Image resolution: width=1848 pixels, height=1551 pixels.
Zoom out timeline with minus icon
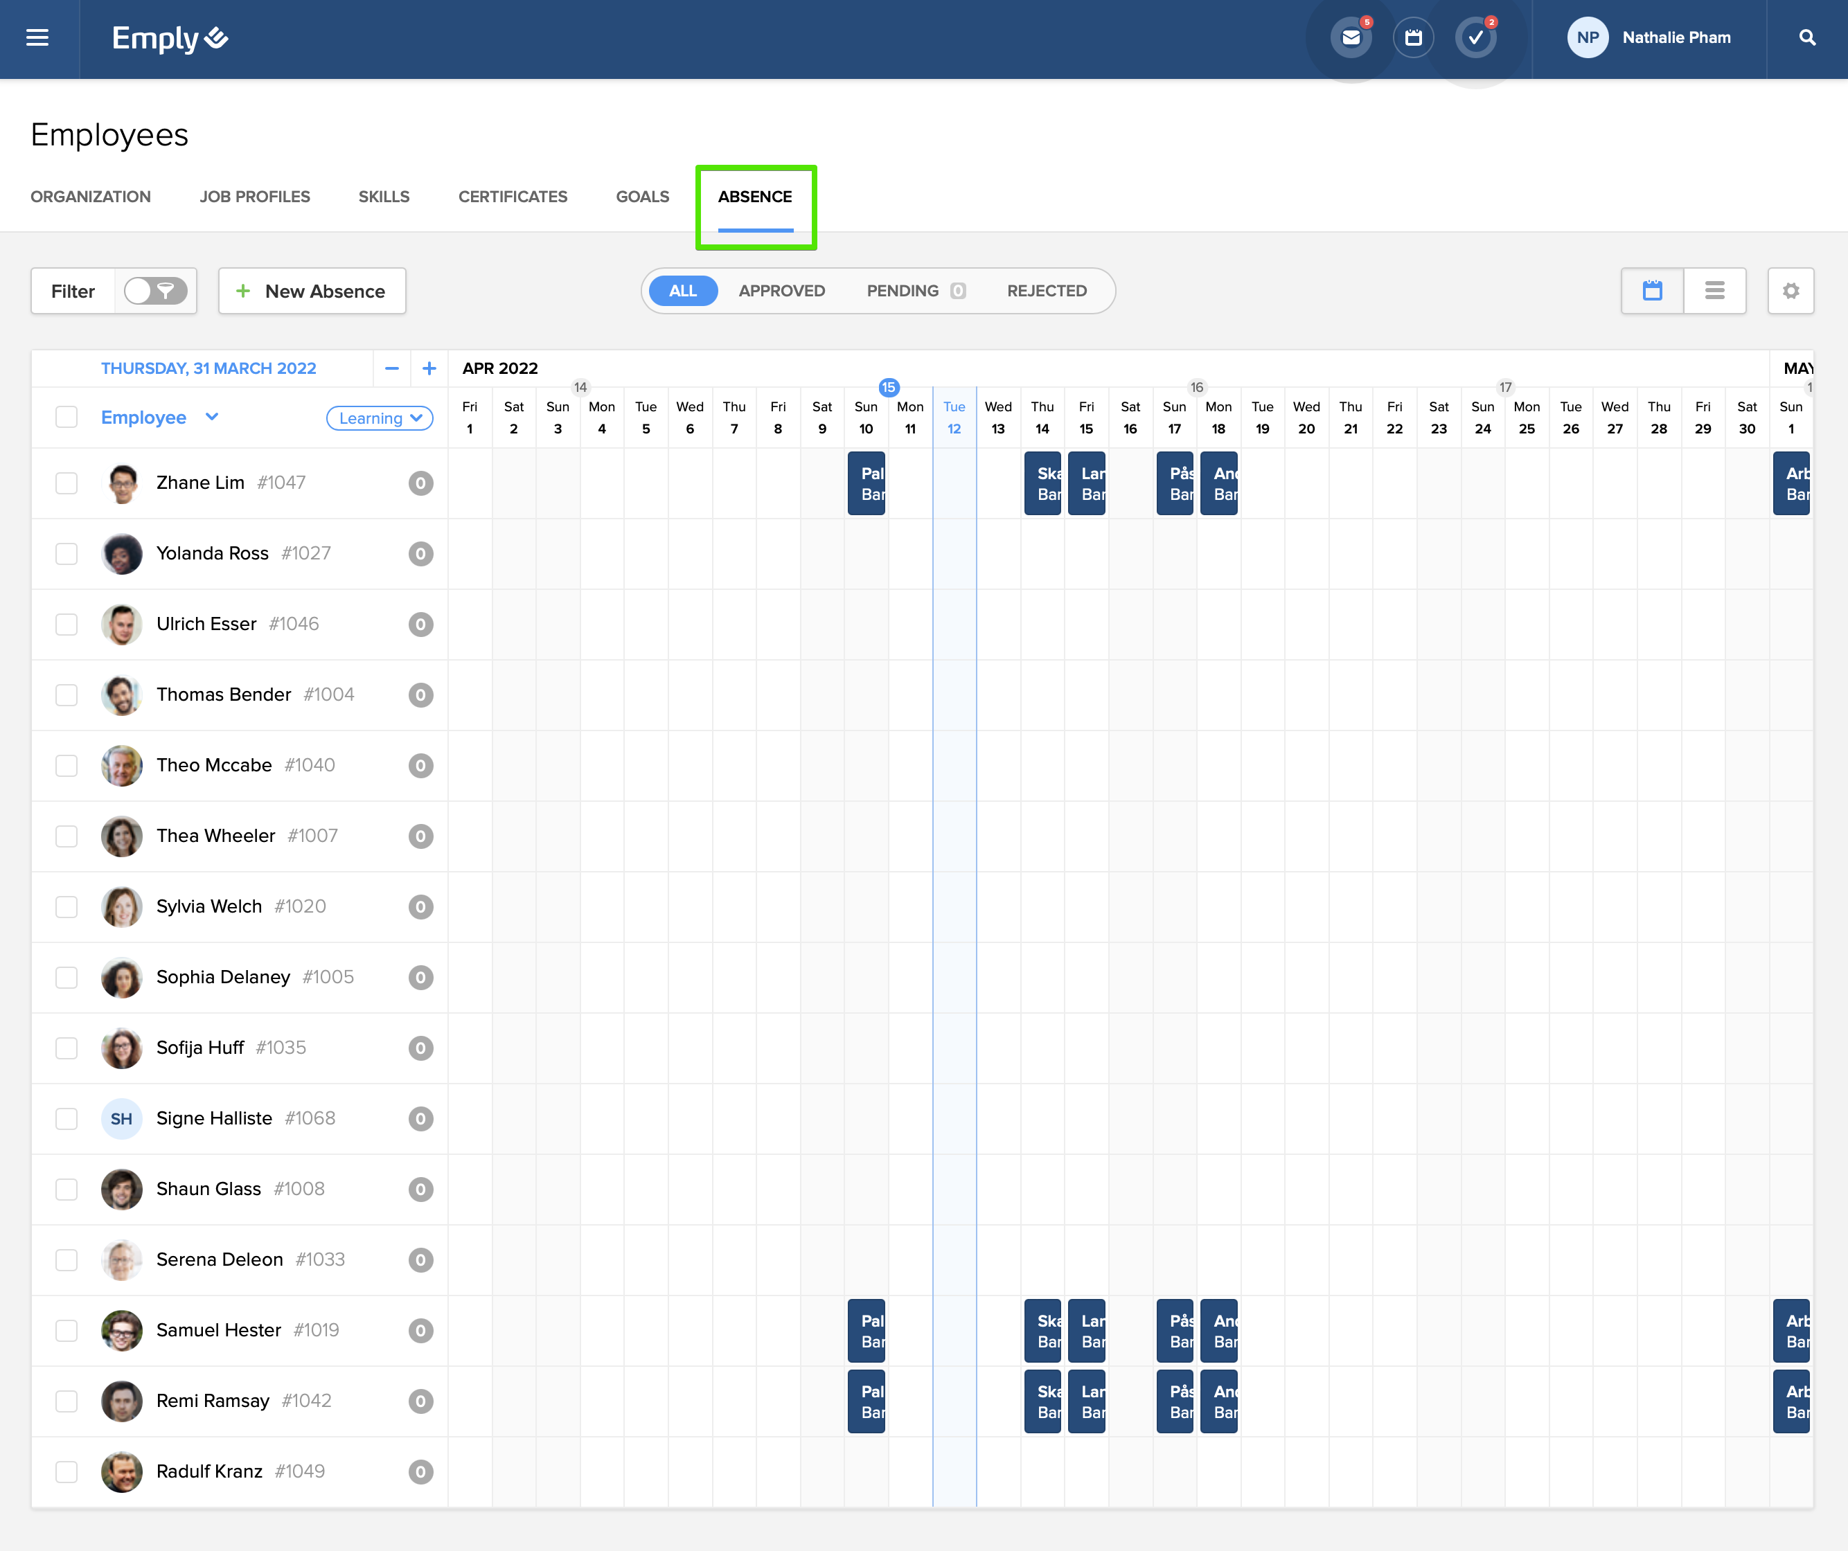391,368
